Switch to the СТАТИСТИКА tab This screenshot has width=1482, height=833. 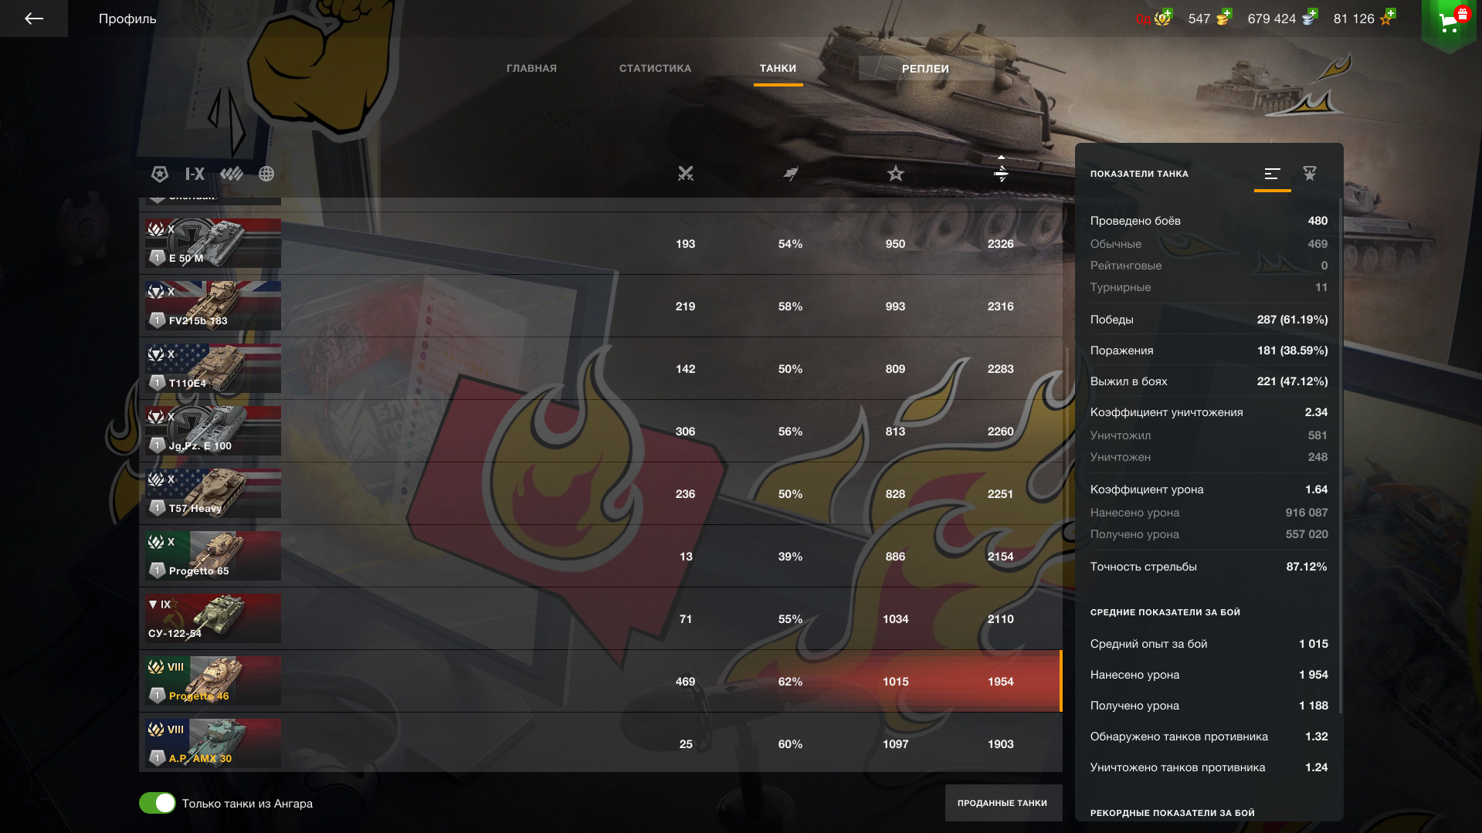pyautogui.click(x=655, y=68)
